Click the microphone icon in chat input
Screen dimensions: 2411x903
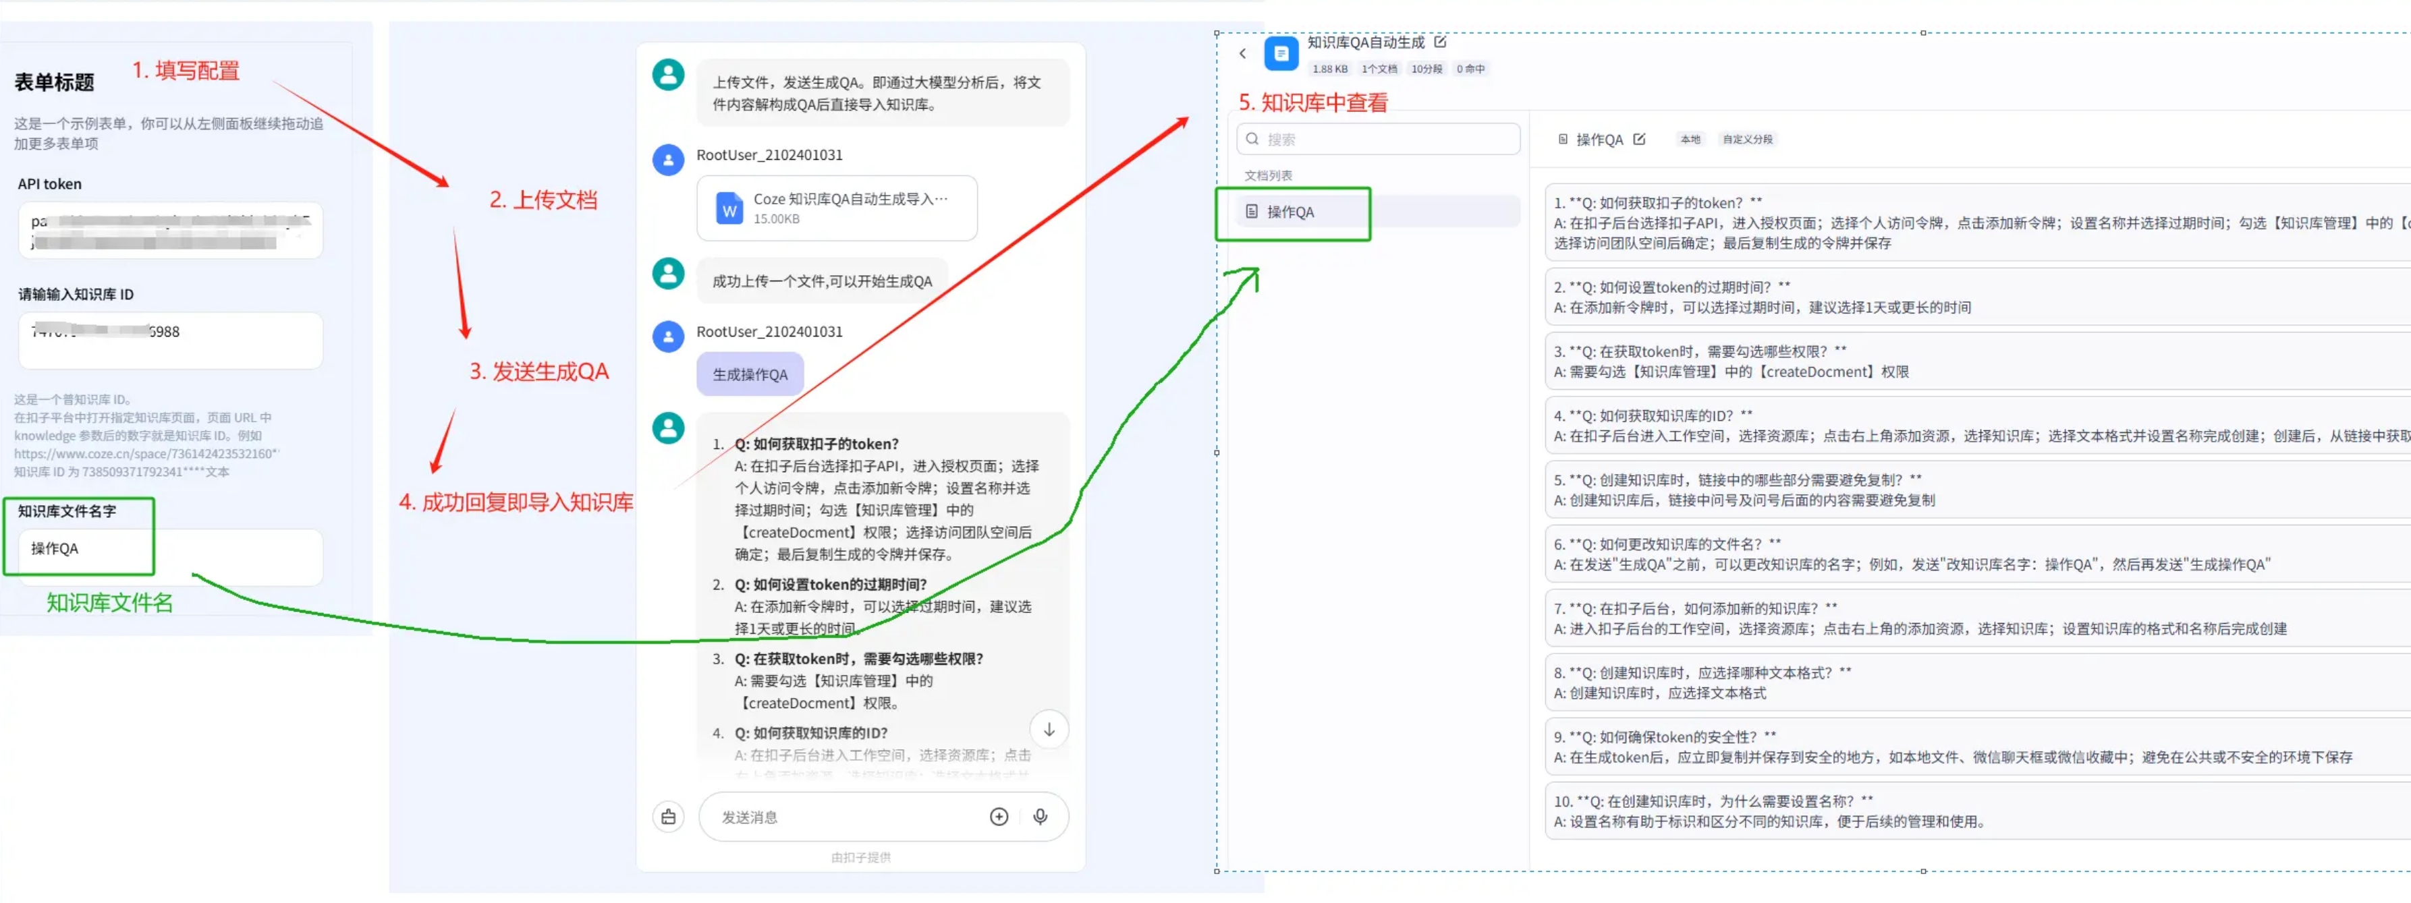coord(1040,816)
